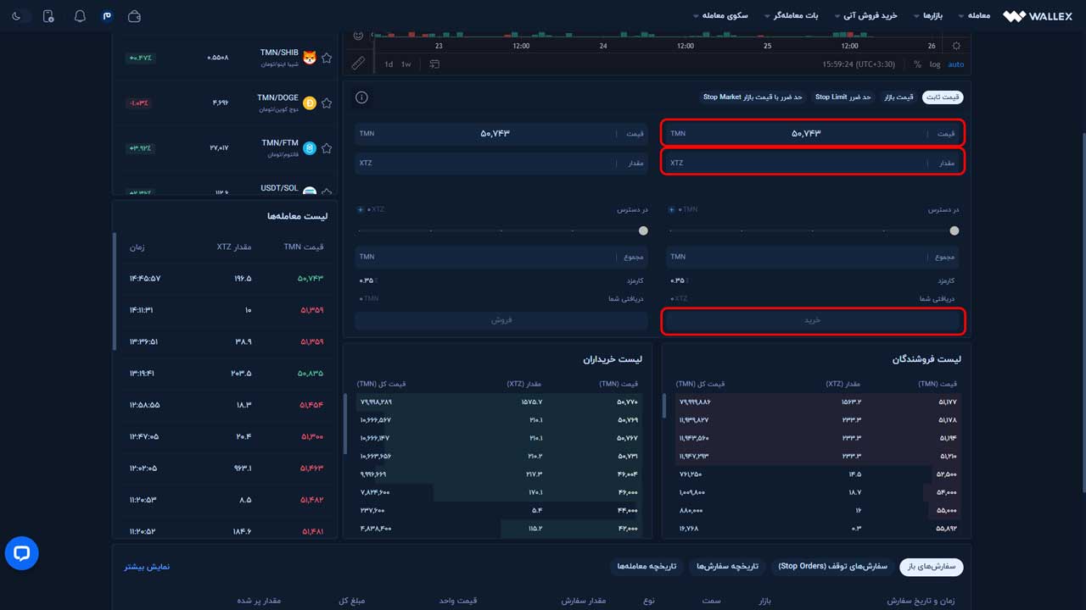Click the emoji icon on chart toolbar
The height and width of the screenshot is (610, 1086).
[358, 36]
